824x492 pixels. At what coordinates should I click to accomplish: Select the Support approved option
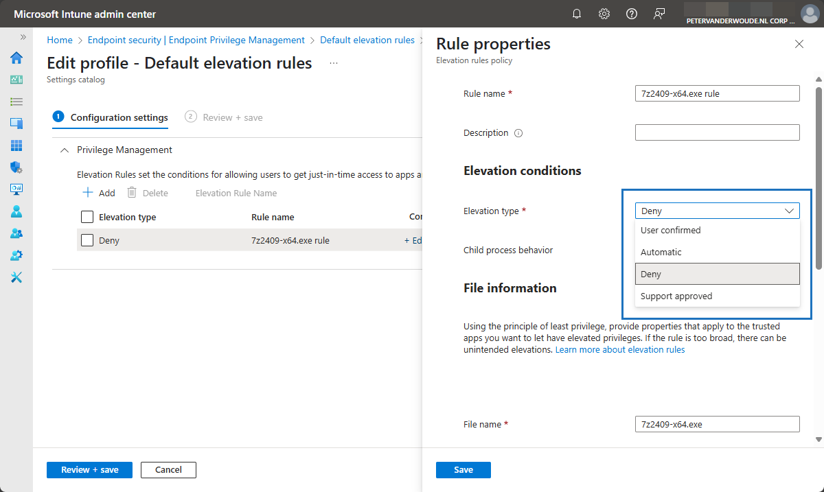(x=676, y=296)
